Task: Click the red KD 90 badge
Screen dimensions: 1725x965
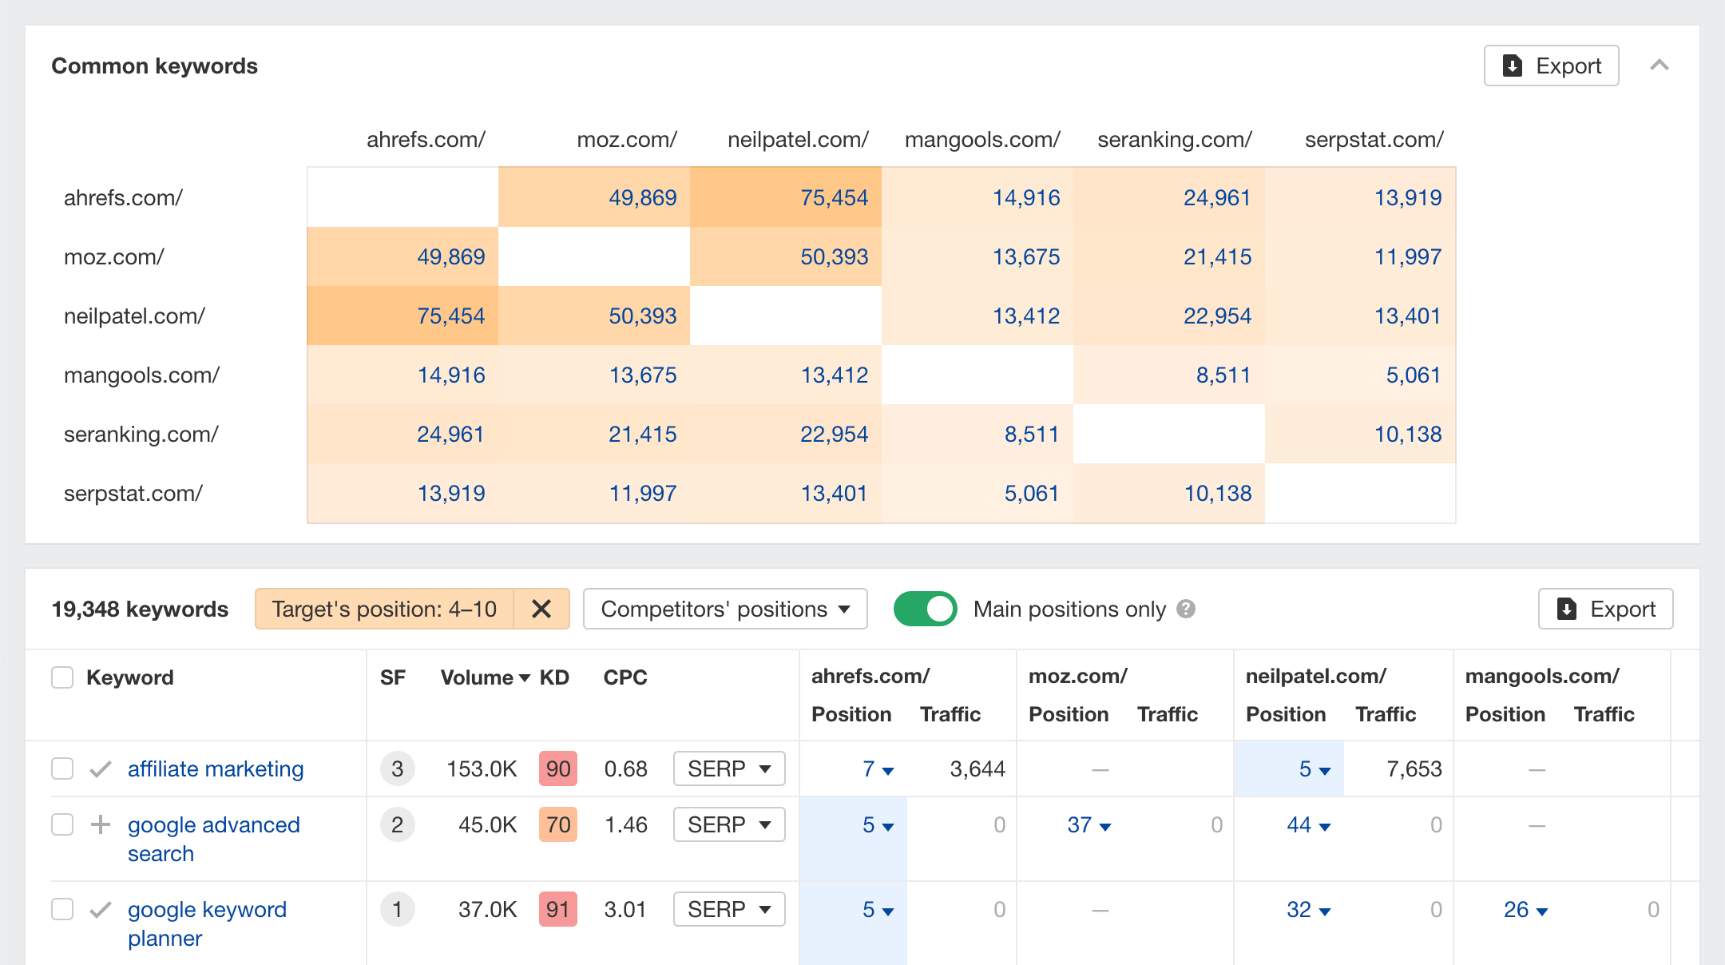Action: pyautogui.click(x=557, y=768)
